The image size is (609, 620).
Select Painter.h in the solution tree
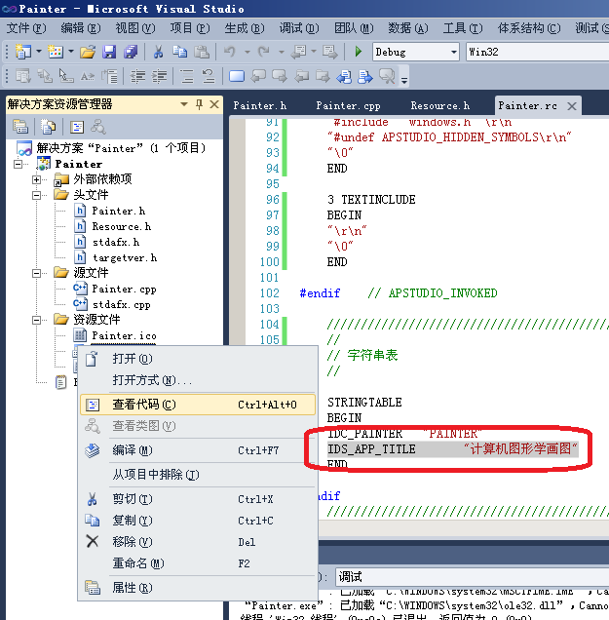tap(119, 211)
